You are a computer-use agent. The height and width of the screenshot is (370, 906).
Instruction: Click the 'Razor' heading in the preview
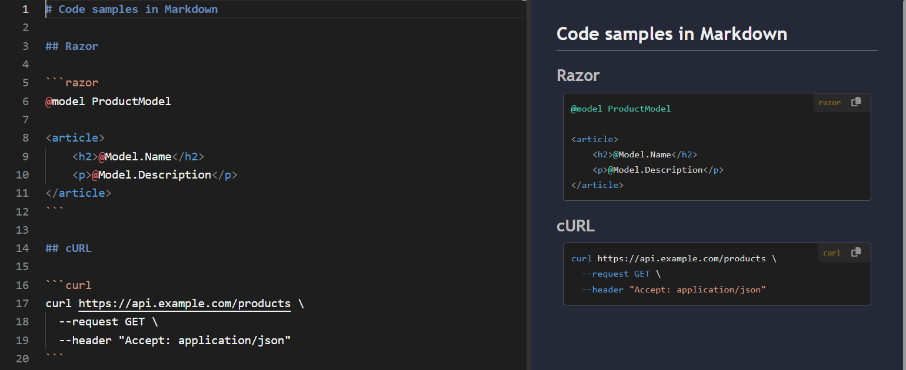578,75
